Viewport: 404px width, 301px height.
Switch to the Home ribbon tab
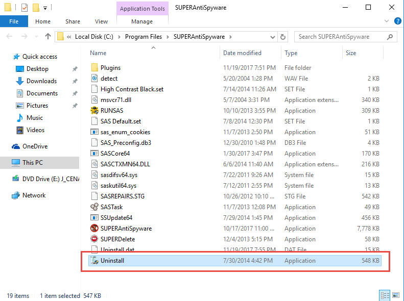tap(43, 21)
